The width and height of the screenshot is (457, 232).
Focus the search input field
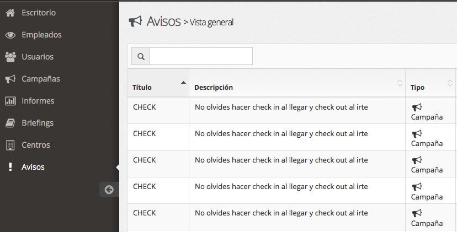pos(201,56)
